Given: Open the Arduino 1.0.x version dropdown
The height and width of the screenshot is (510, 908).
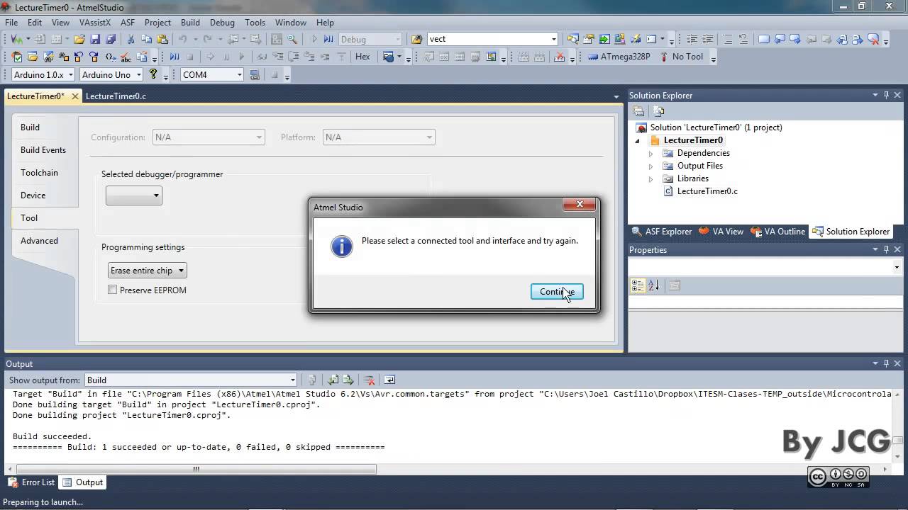Looking at the screenshot, I should pyautogui.click(x=43, y=74).
